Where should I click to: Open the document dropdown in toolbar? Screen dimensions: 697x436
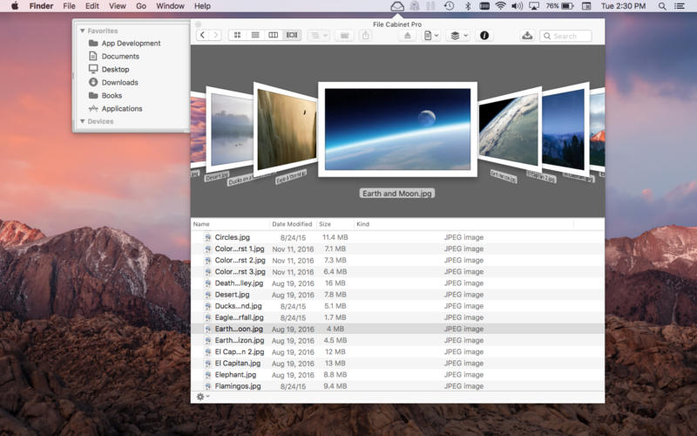(430, 36)
